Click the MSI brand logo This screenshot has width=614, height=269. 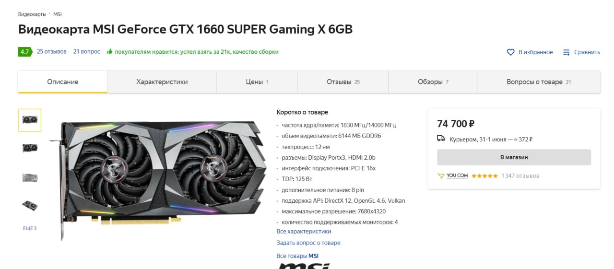click(304, 266)
